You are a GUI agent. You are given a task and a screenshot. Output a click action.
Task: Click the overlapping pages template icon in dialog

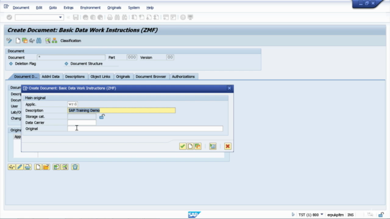(x=197, y=146)
